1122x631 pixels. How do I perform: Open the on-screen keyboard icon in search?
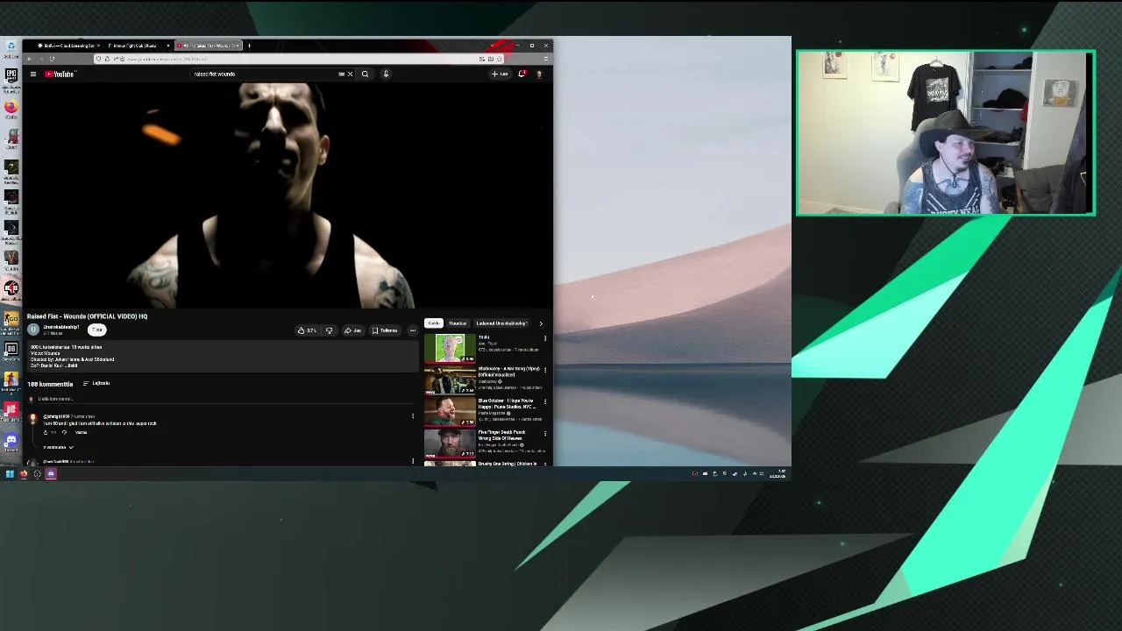342,74
